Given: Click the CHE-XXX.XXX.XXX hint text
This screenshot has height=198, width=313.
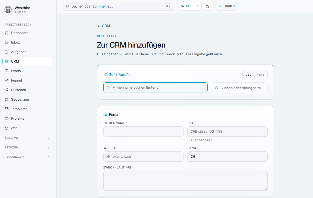Looking at the screenshot, I should (200, 140).
